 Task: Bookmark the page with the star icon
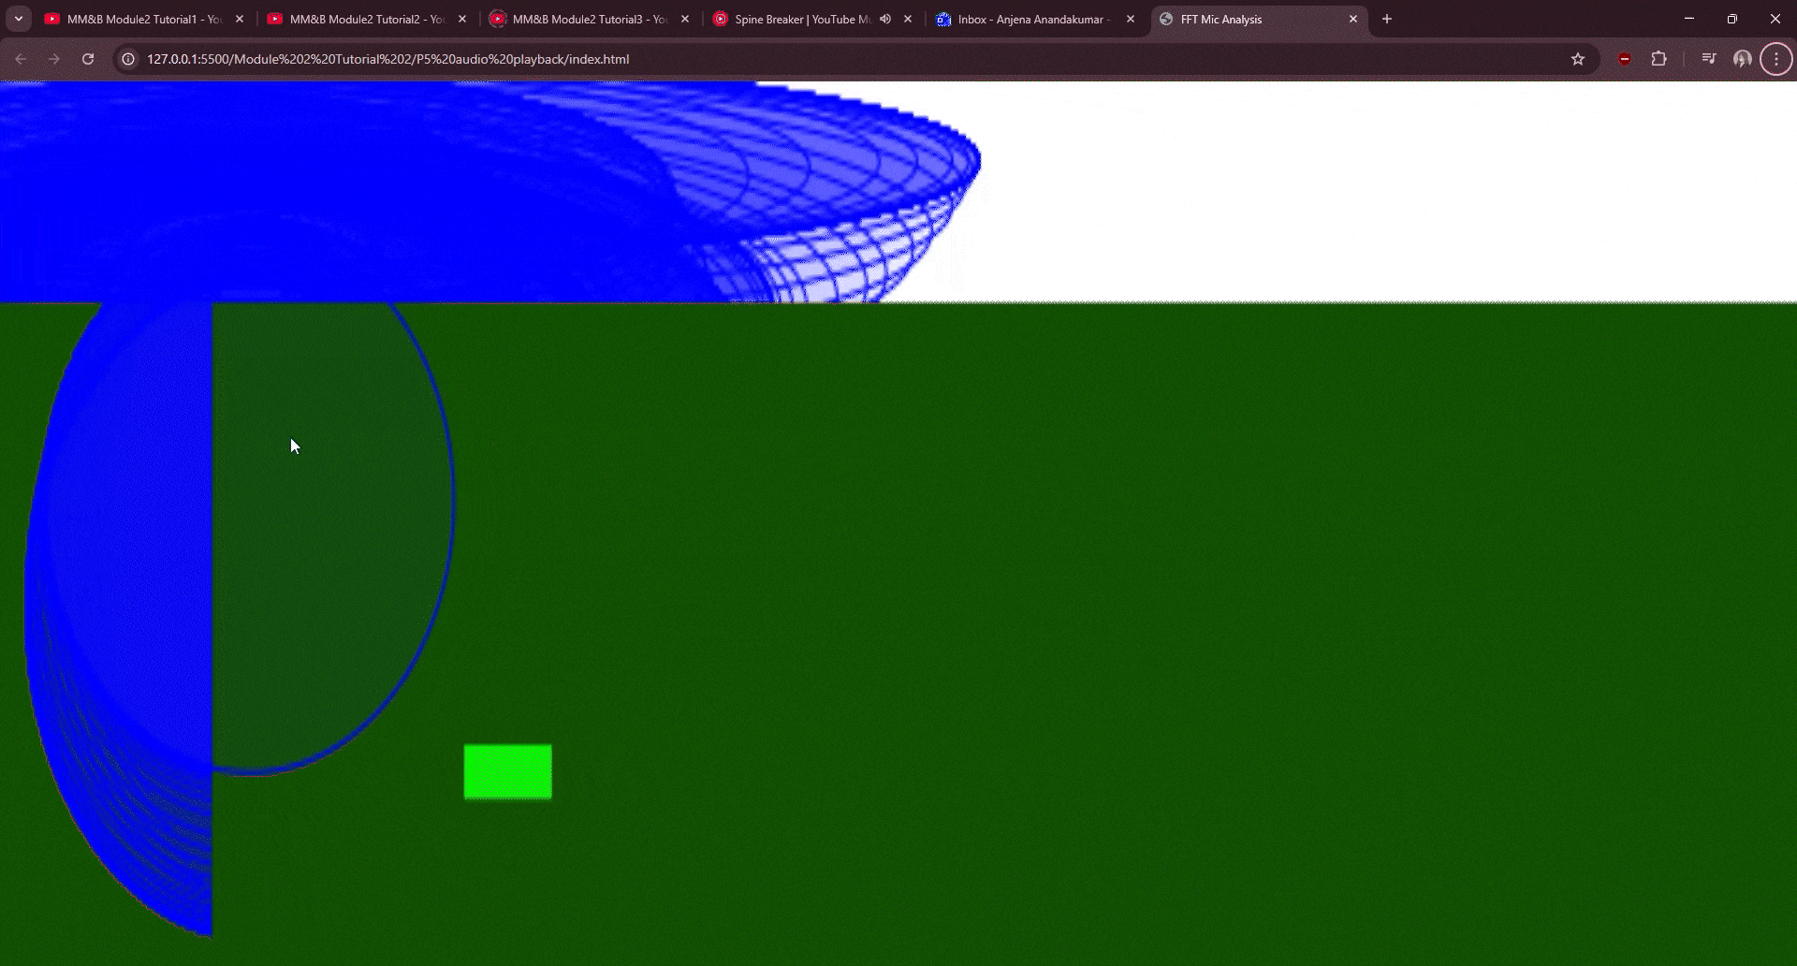pos(1579,58)
